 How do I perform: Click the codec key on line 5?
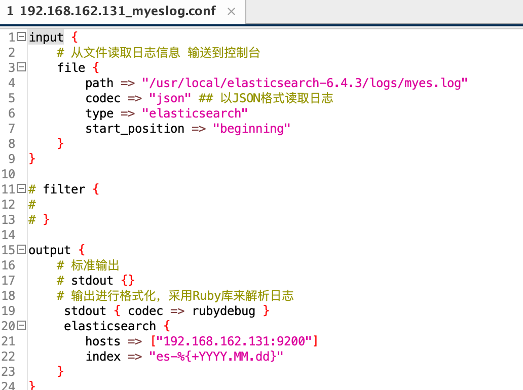(103, 98)
